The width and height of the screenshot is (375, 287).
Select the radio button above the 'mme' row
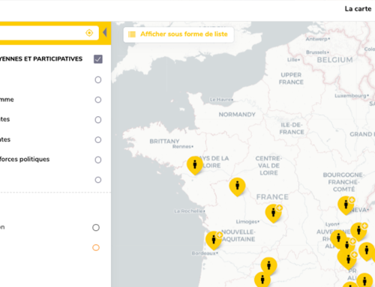[98, 80]
